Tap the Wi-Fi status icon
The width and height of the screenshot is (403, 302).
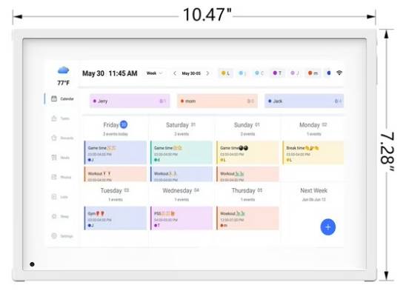(339, 73)
